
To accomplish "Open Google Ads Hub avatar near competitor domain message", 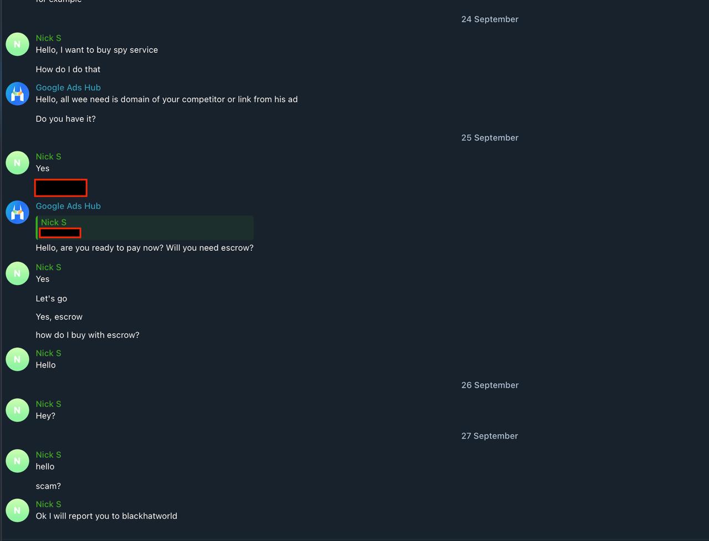I will coord(17,94).
